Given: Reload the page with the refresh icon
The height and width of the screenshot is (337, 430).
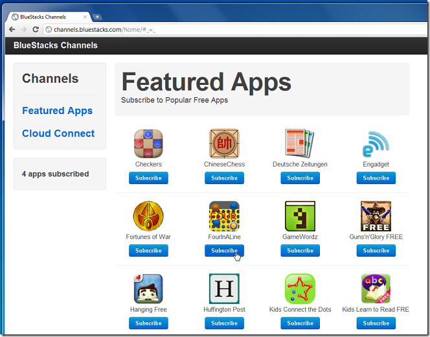Looking at the screenshot, I should 36,29.
